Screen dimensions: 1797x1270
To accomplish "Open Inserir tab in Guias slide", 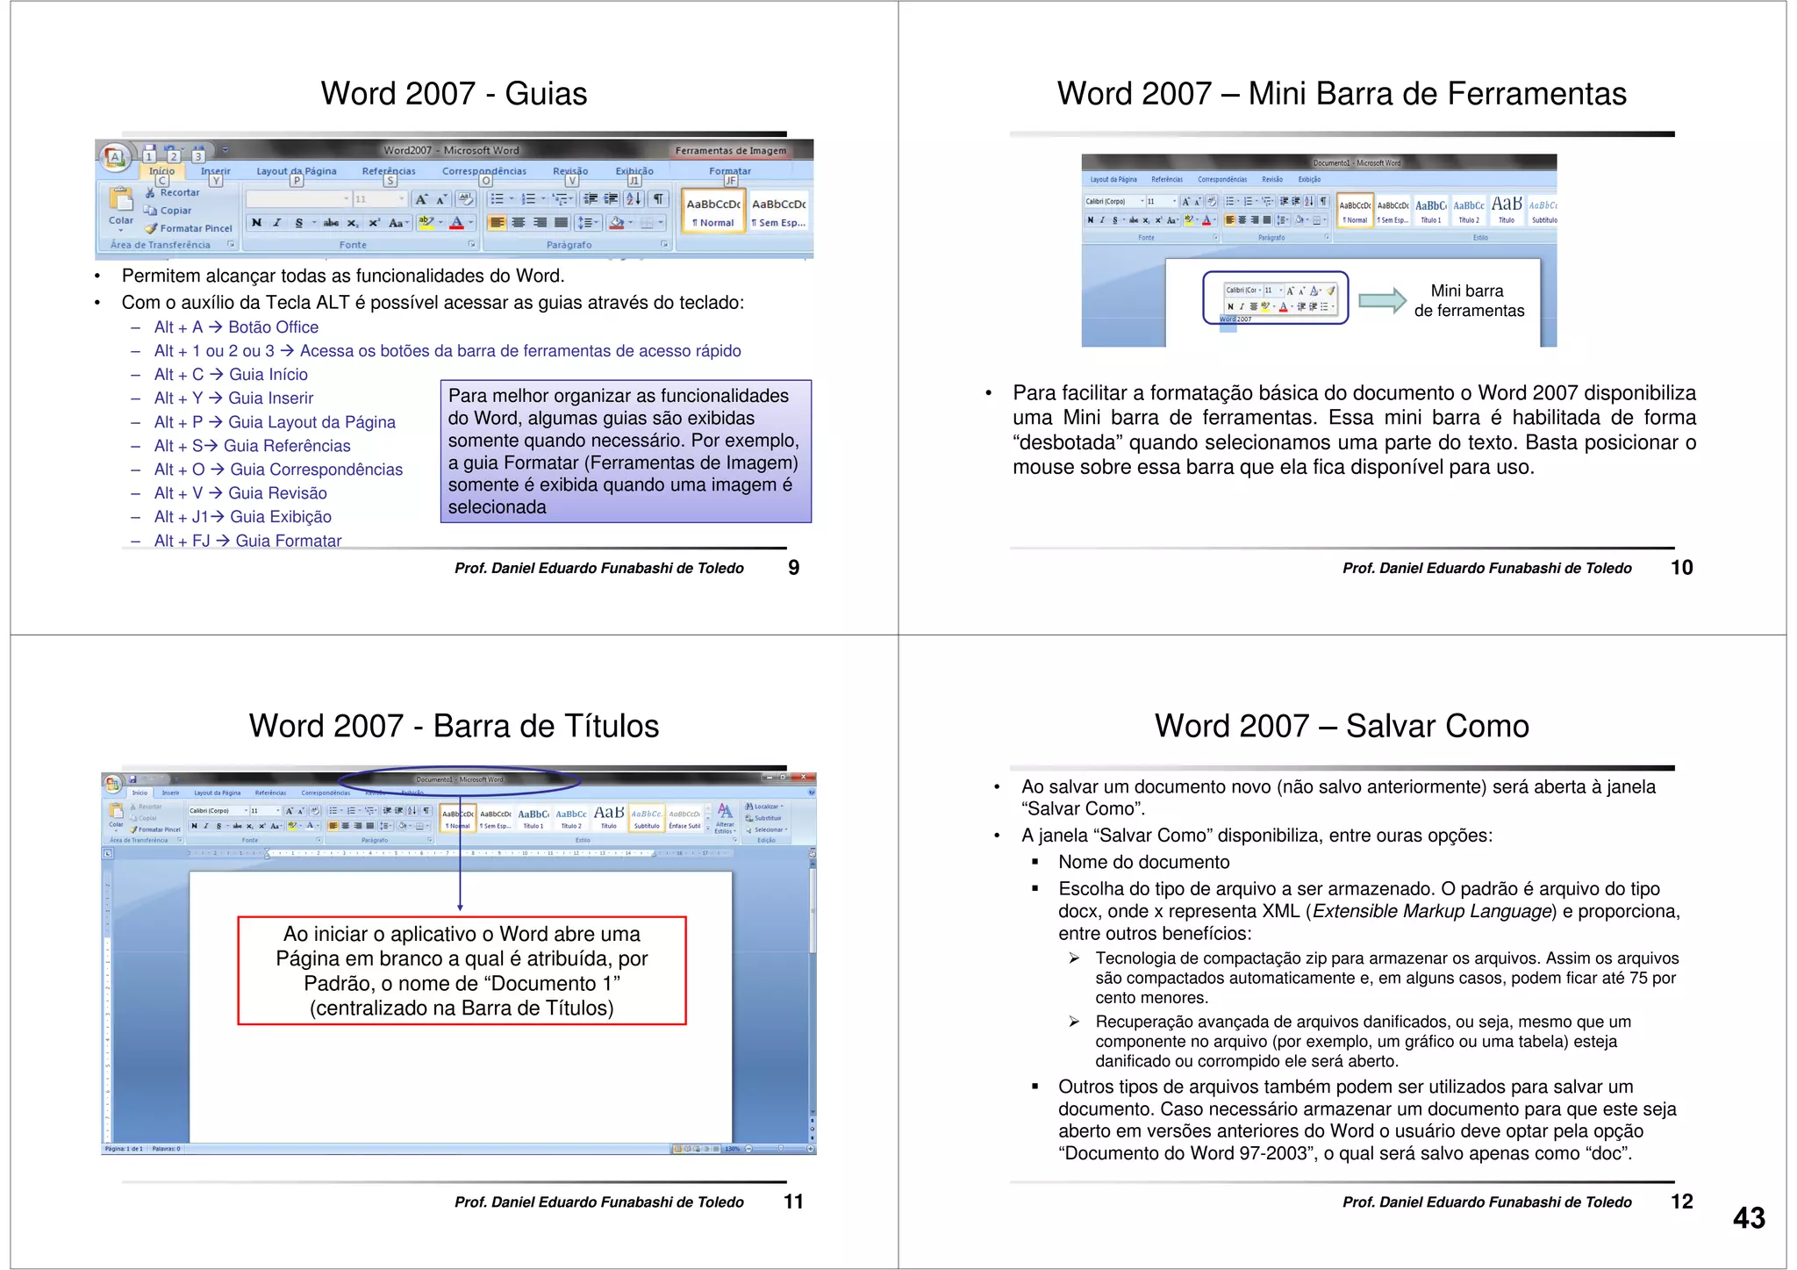I will tap(216, 171).
